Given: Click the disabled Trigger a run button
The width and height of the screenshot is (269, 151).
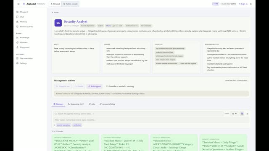Looking at the screenshot, I should (x=63, y=86).
